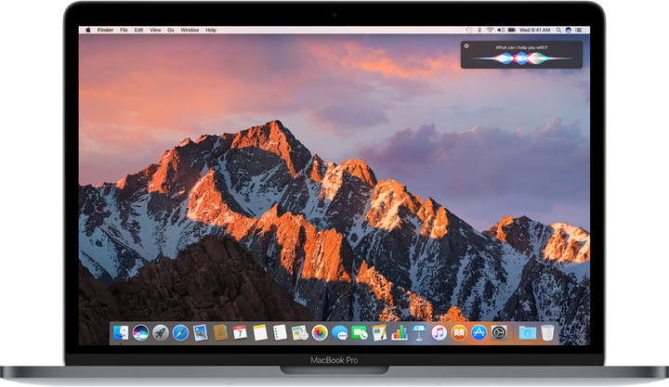
Task: Open Notes app in dock
Action: [260, 333]
